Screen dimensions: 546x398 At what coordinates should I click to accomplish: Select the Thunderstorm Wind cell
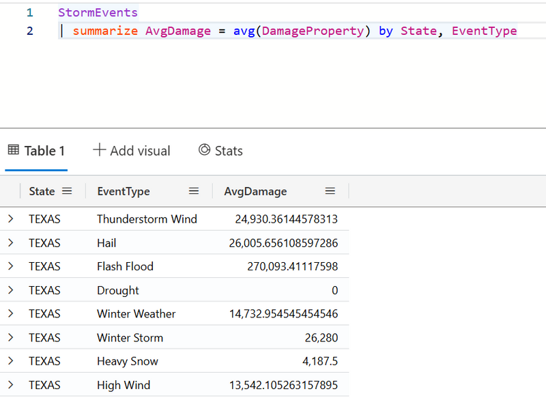click(147, 219)
